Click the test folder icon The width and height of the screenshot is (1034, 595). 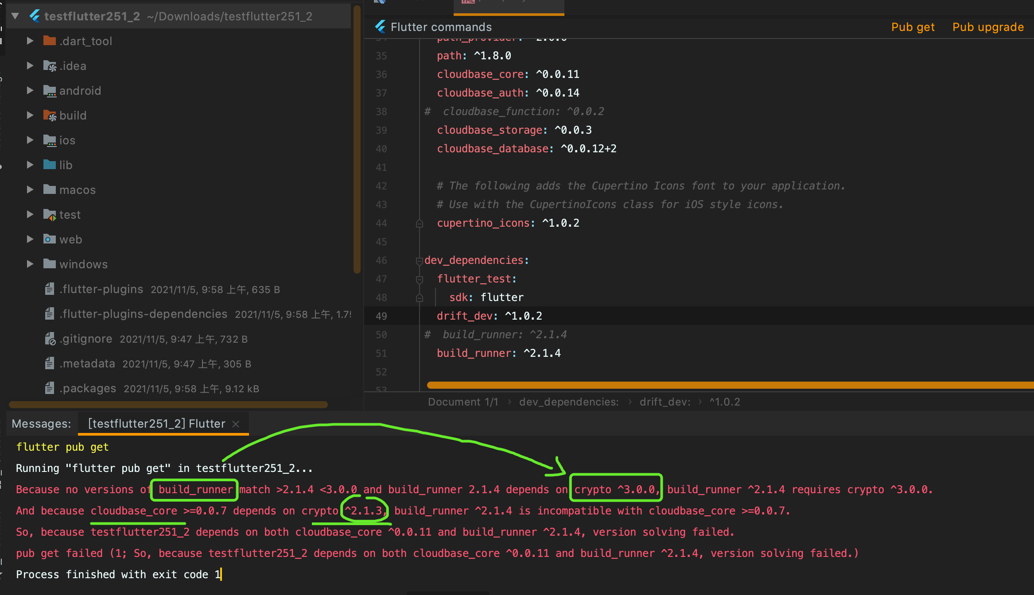tap(50, 214)
